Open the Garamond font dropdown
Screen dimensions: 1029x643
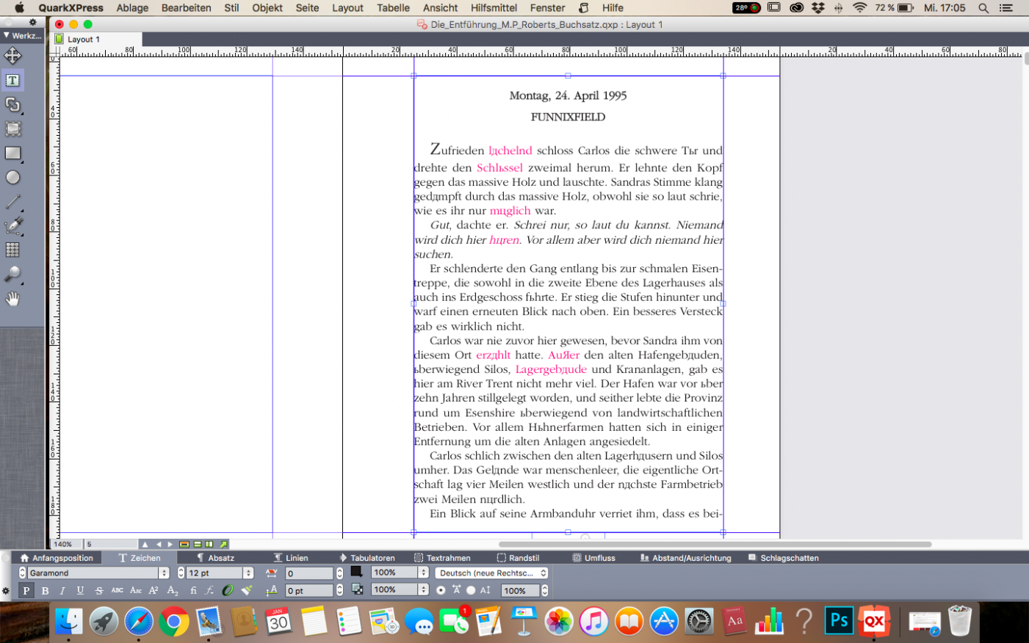[x=164, y=573]
